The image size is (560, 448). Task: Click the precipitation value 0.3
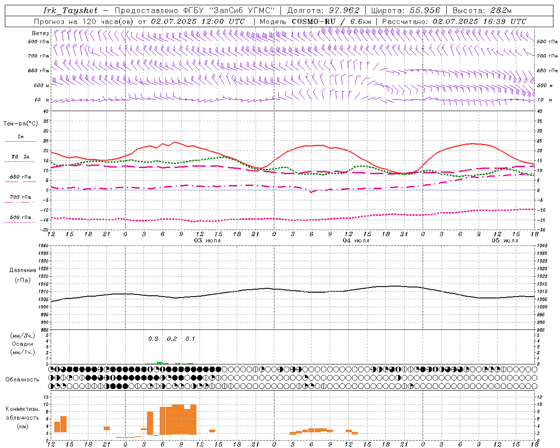point(153,339)
